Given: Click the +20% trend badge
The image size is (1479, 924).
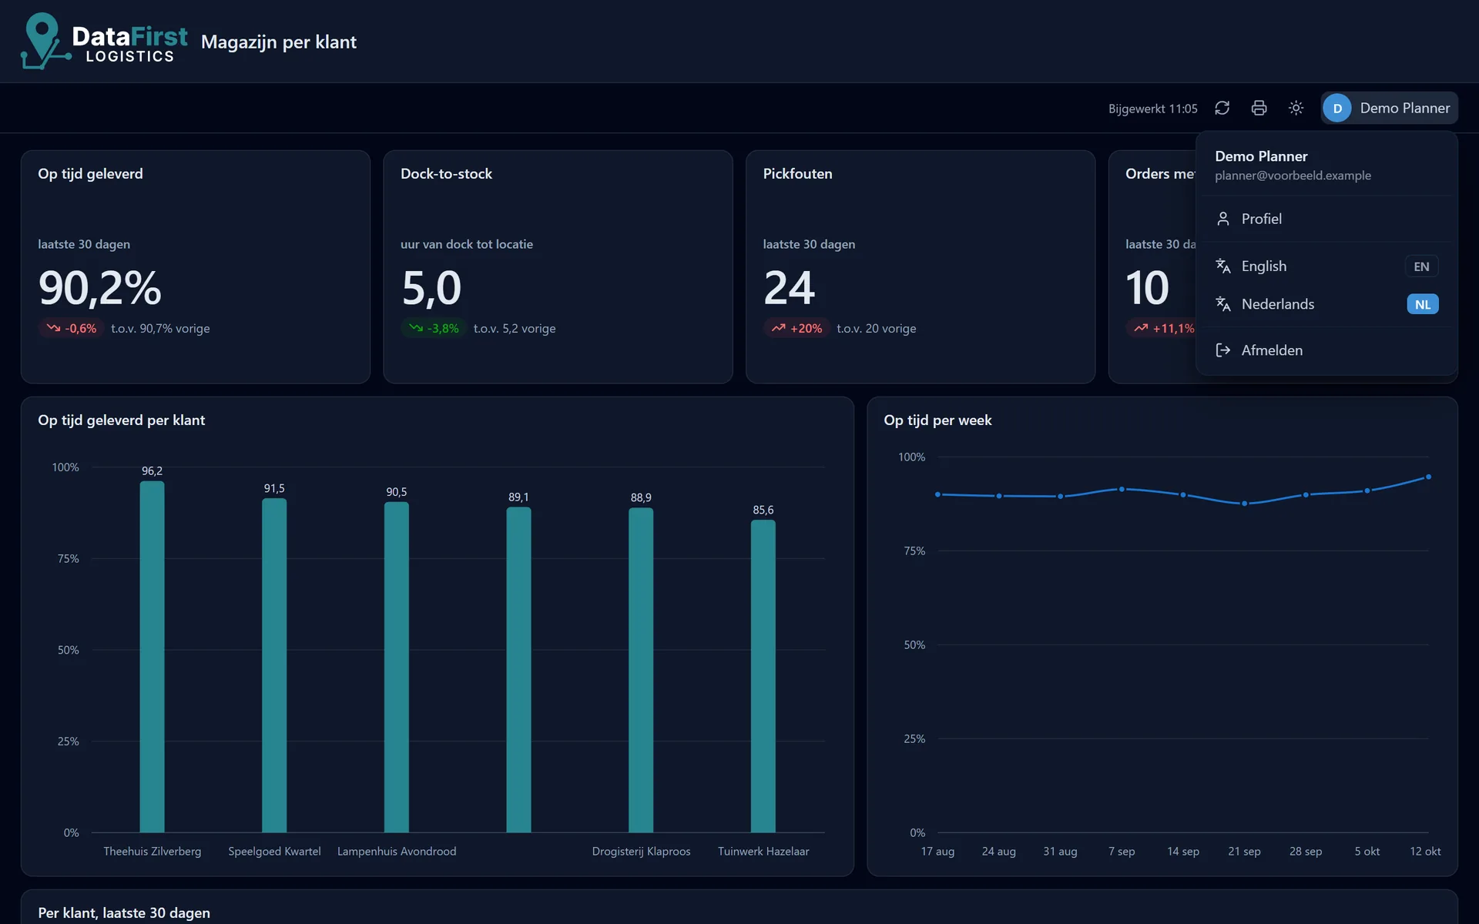Looking at the screenshot, I should tap(797, 328).
